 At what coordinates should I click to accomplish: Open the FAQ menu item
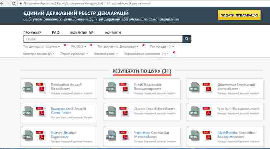coord(56,32)
